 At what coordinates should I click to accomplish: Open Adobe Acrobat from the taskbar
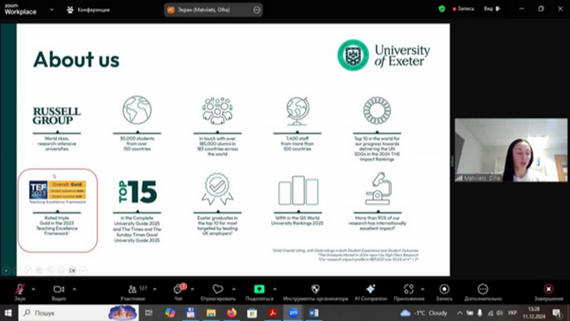click(x=273, y=313)
